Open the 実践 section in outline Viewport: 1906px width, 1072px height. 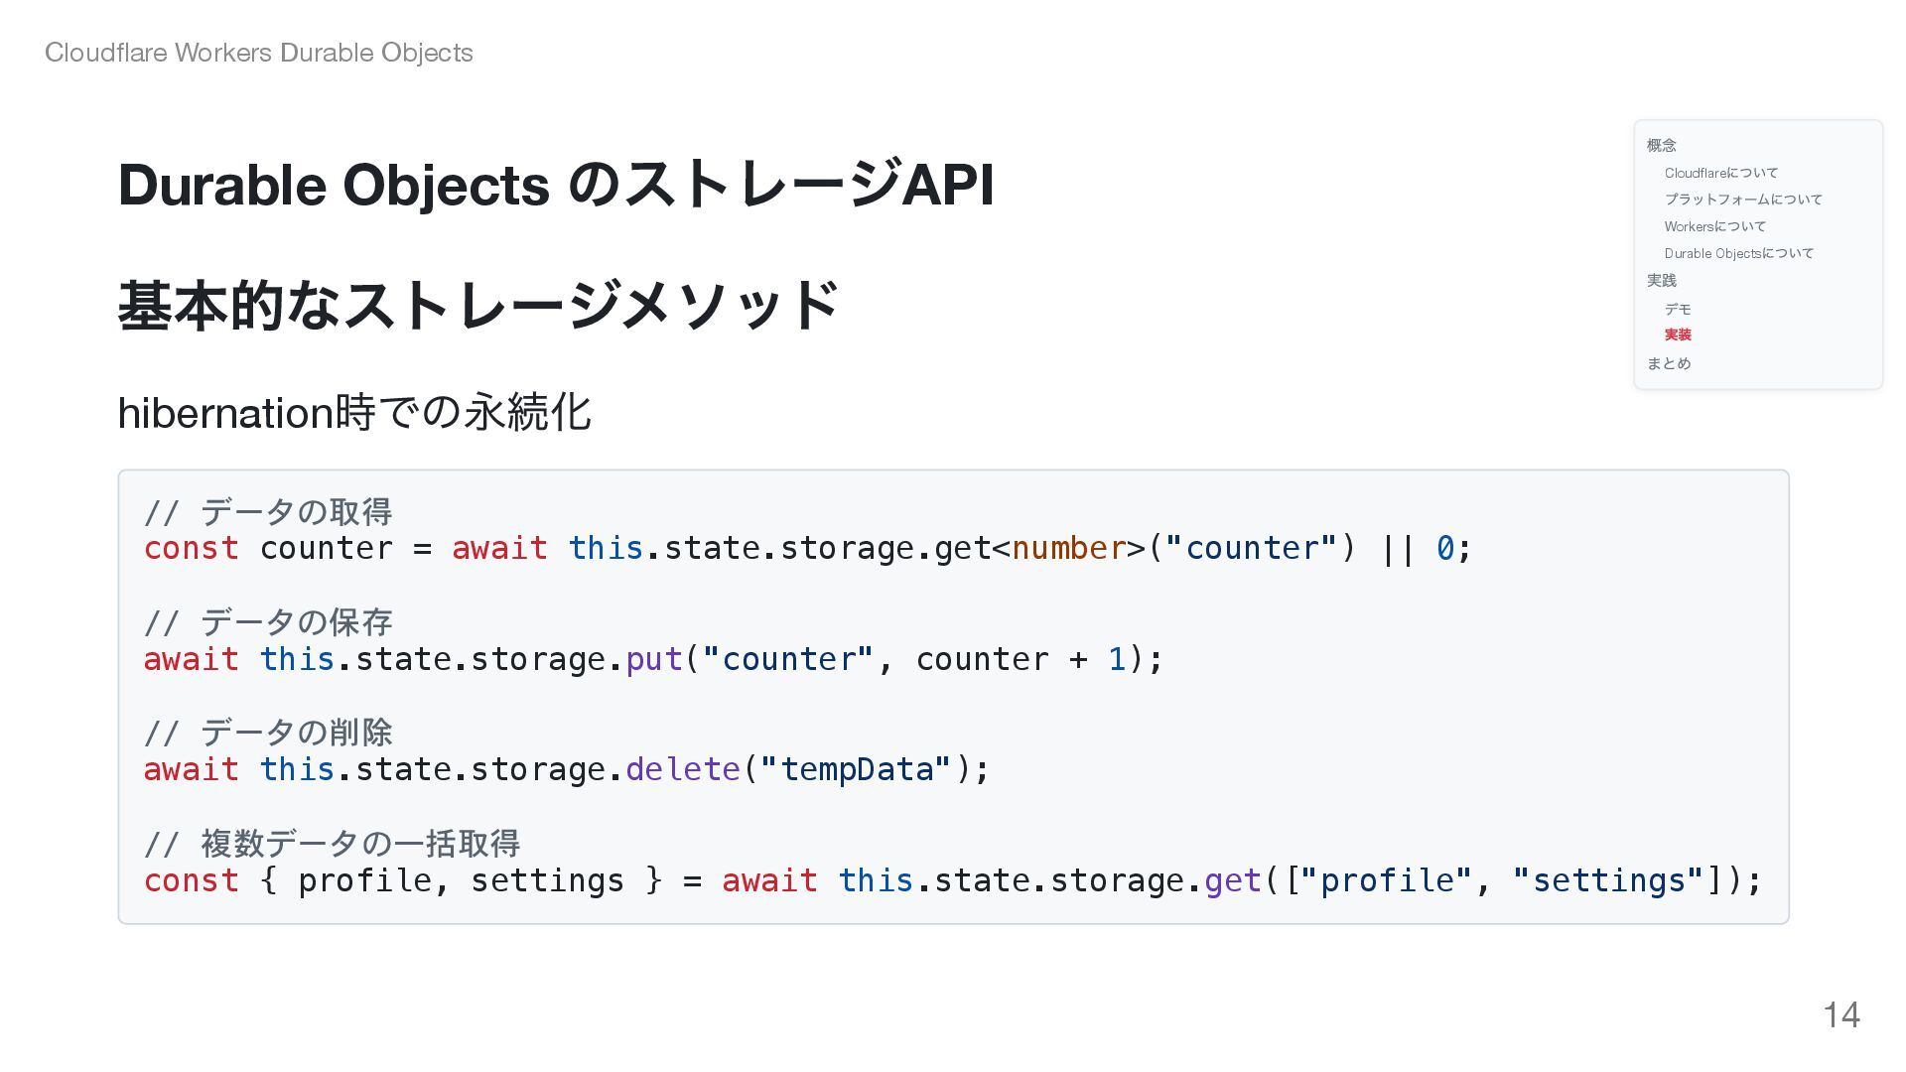pyautogui.click(x=1661, y=281)
